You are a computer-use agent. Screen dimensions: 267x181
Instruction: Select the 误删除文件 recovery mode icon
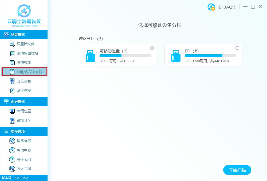[x=12, y=44]
